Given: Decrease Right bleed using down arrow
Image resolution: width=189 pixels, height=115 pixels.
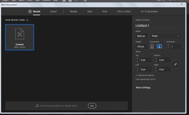Looking at the screenshot, I should coord(156,71).
